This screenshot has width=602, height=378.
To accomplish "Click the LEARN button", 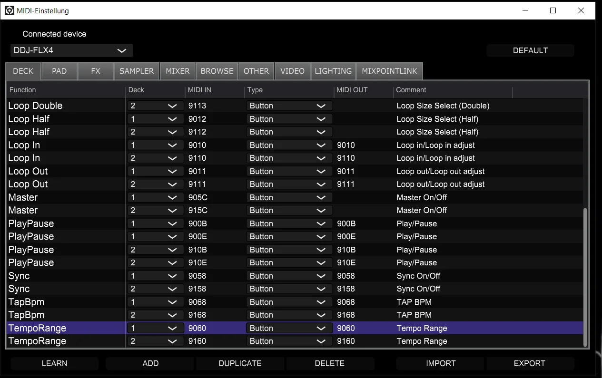I will tap(54, 363).
